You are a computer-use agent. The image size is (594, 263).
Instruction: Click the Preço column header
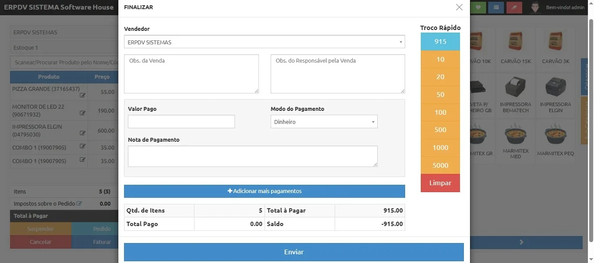tap(102, 77)
